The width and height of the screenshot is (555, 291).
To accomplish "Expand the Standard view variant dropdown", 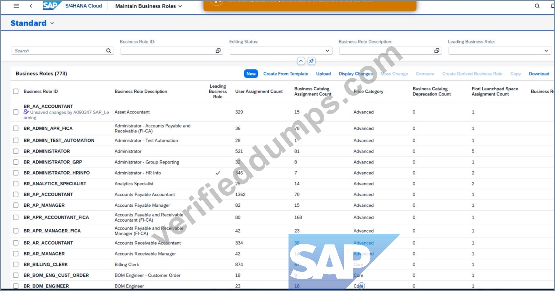I will point(52,23).
